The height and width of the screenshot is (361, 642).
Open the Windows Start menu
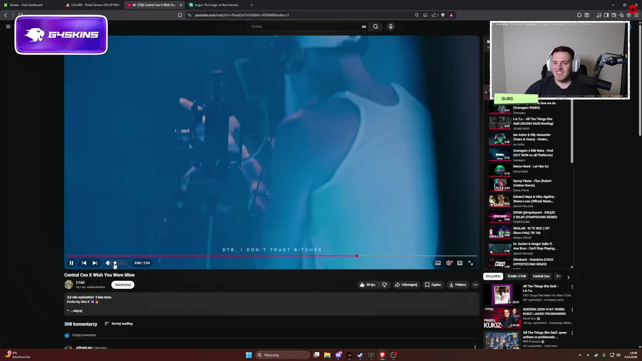pyautogui.click(x=249, y=355)
